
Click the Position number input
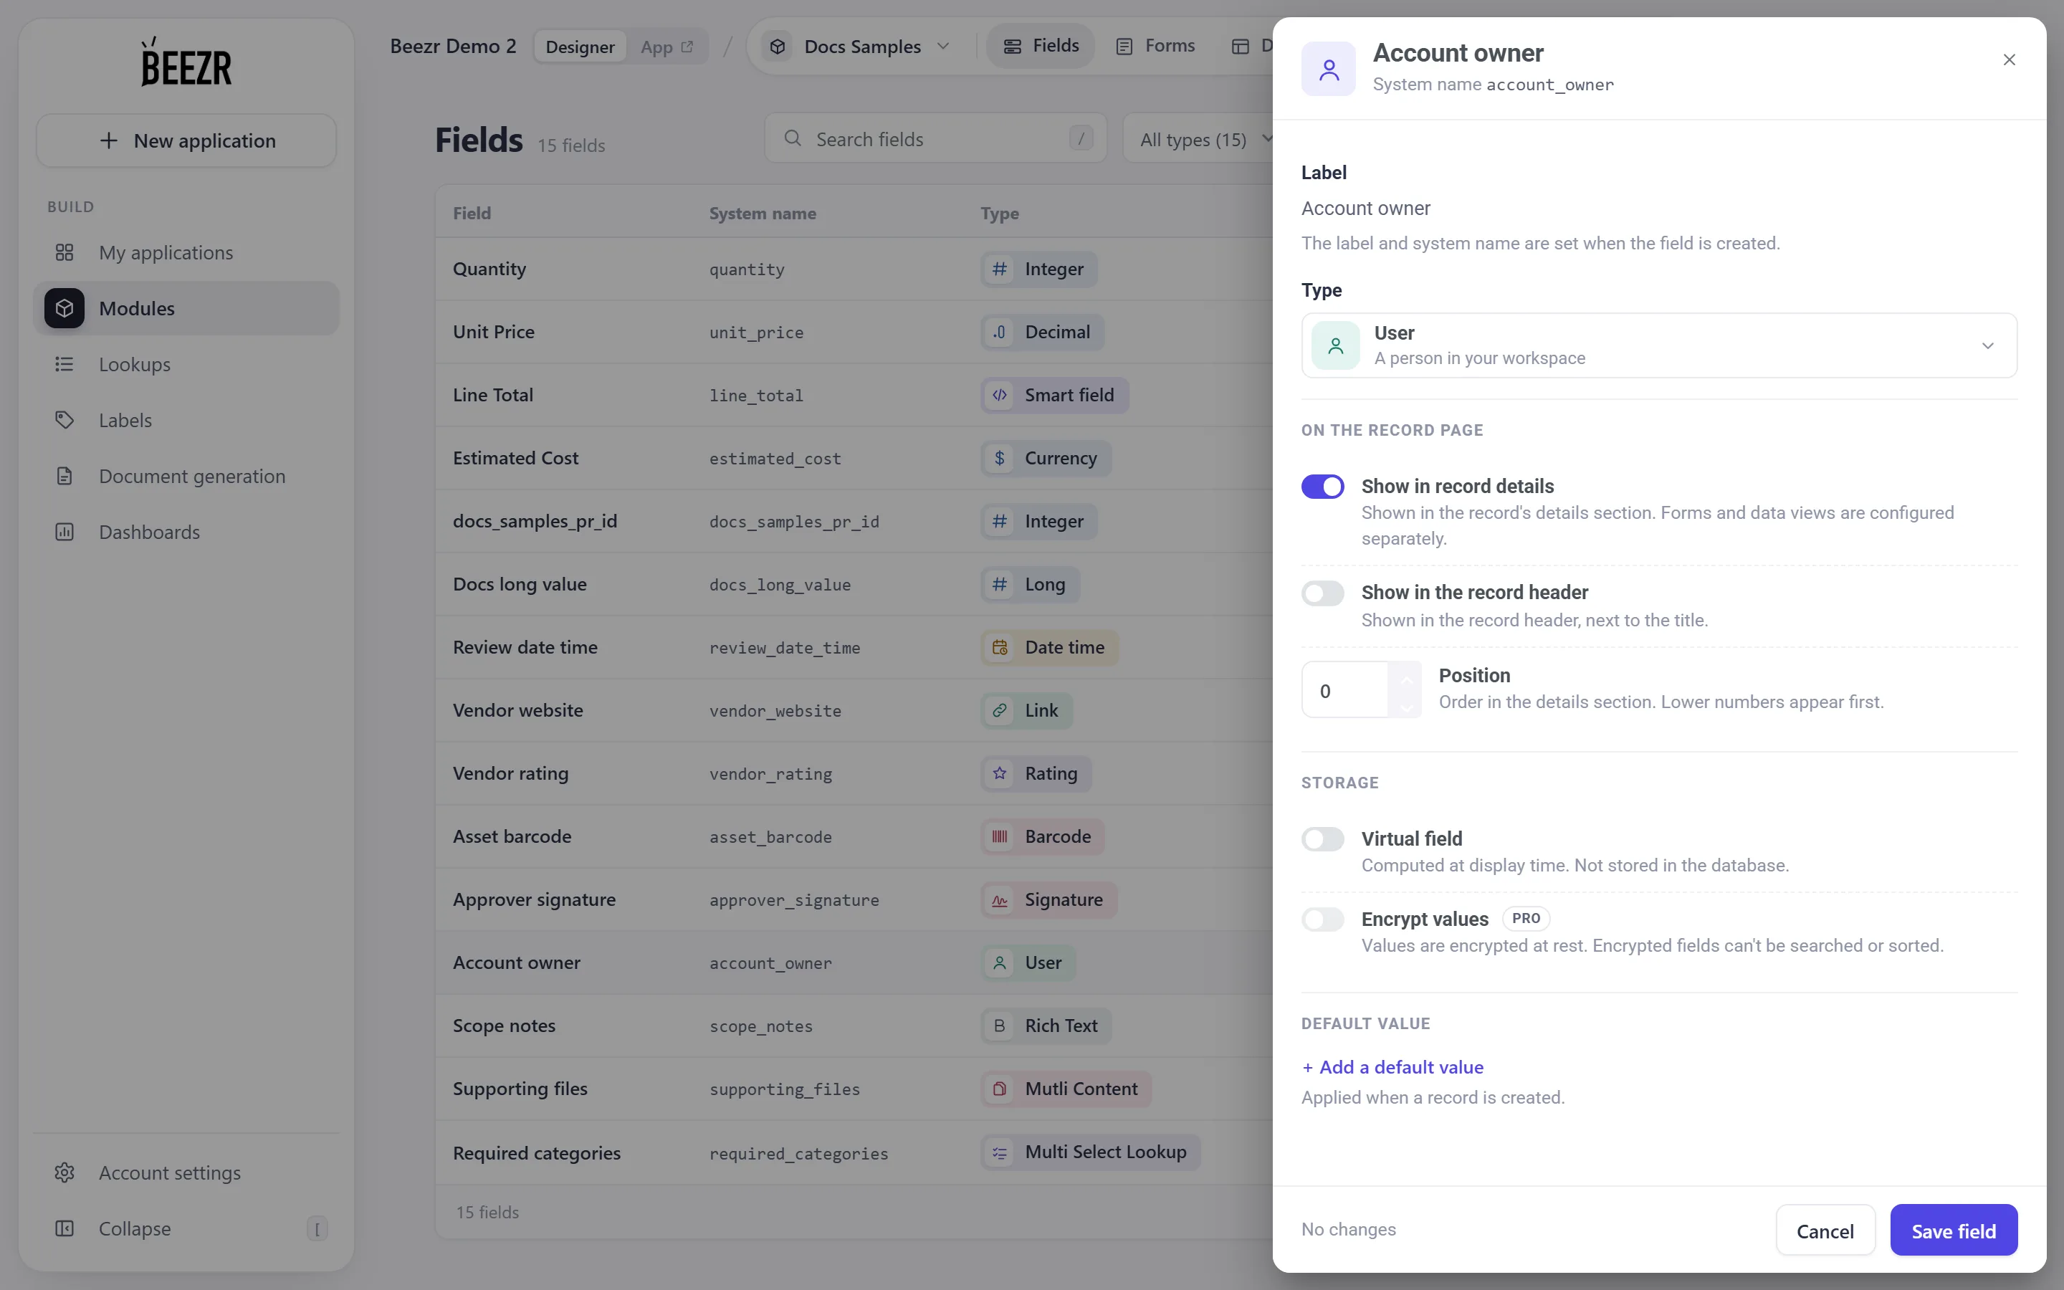coord(1345,690)
